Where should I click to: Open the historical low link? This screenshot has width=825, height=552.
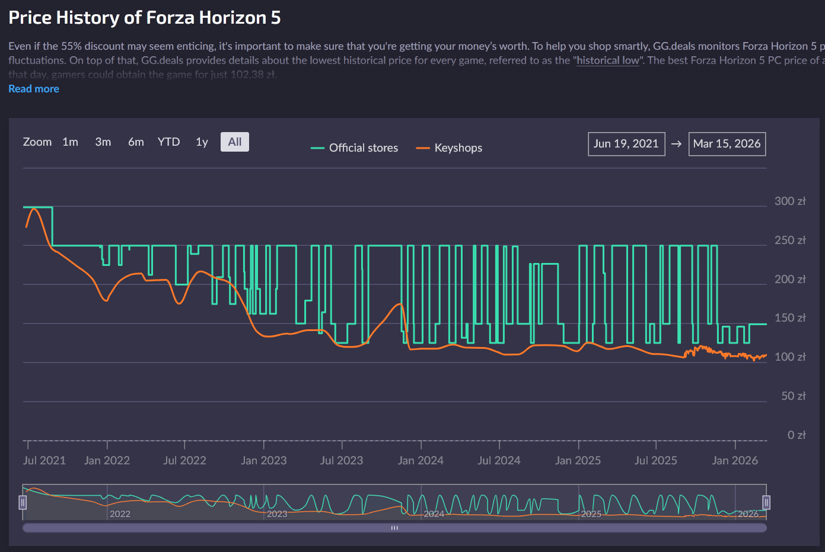[608, 60]
